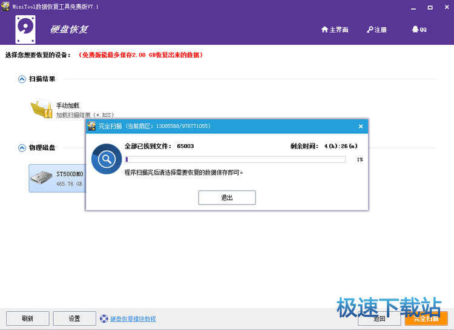Maximize the MiniTool window

[x=430, y=8]
